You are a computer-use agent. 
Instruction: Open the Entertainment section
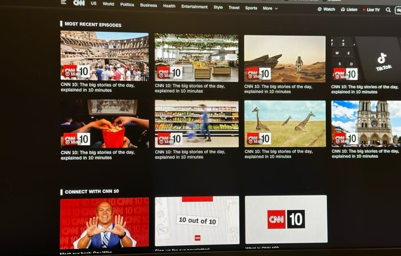pos(194,6)
